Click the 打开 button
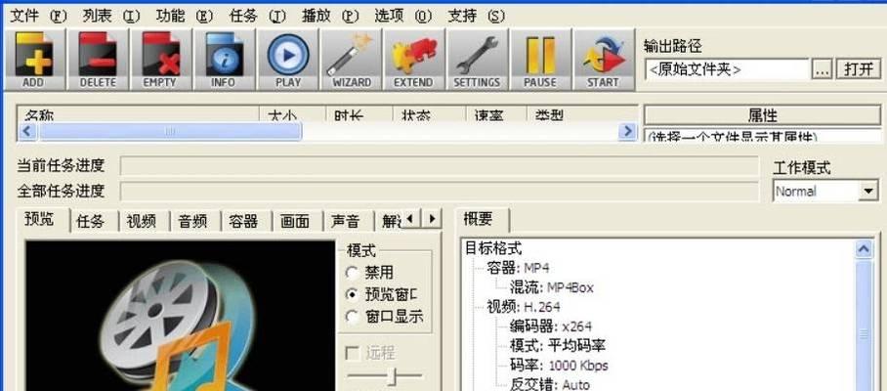This screenshot has height=391, width=887. click(858, 69)
